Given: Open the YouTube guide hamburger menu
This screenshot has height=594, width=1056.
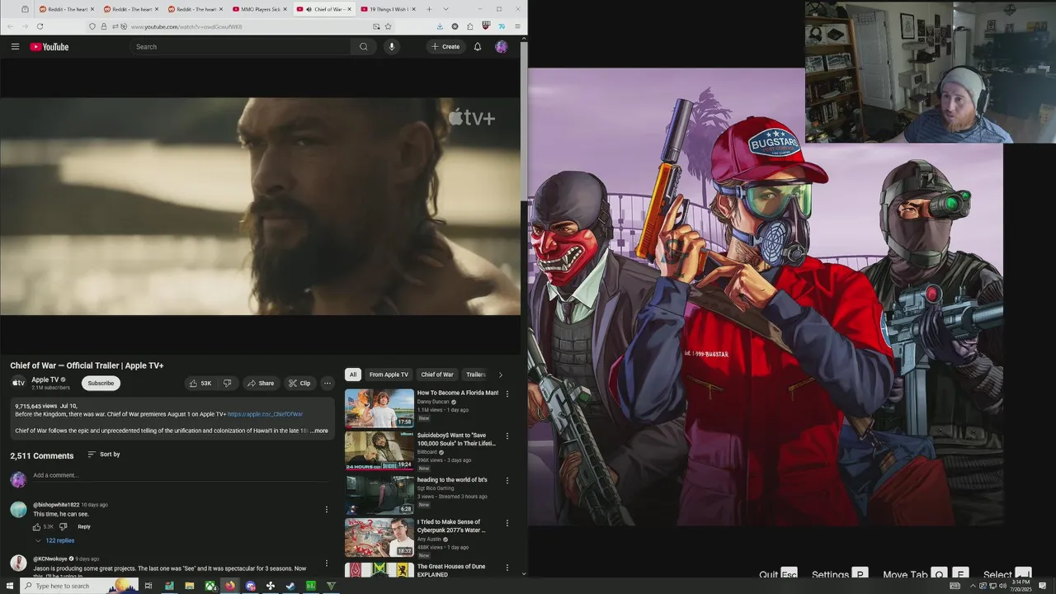Looking at the screenshot, I should [15, 47].
